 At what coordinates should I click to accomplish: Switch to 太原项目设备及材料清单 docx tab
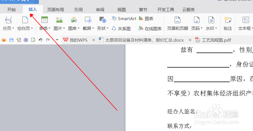(x=141, y=40)
